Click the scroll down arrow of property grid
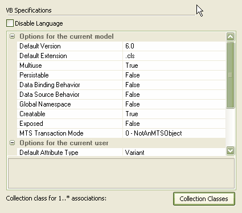Image resolution: width=242 pixels, height=213 pixels. 230,151
